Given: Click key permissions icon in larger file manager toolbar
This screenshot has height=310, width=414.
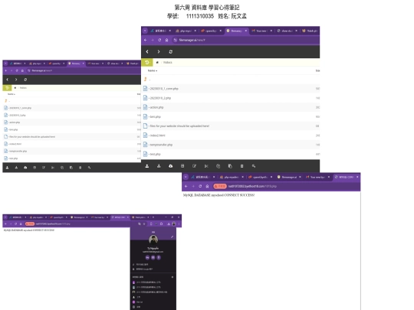Looking at the screenshot, I should click(x=254, y=166).
